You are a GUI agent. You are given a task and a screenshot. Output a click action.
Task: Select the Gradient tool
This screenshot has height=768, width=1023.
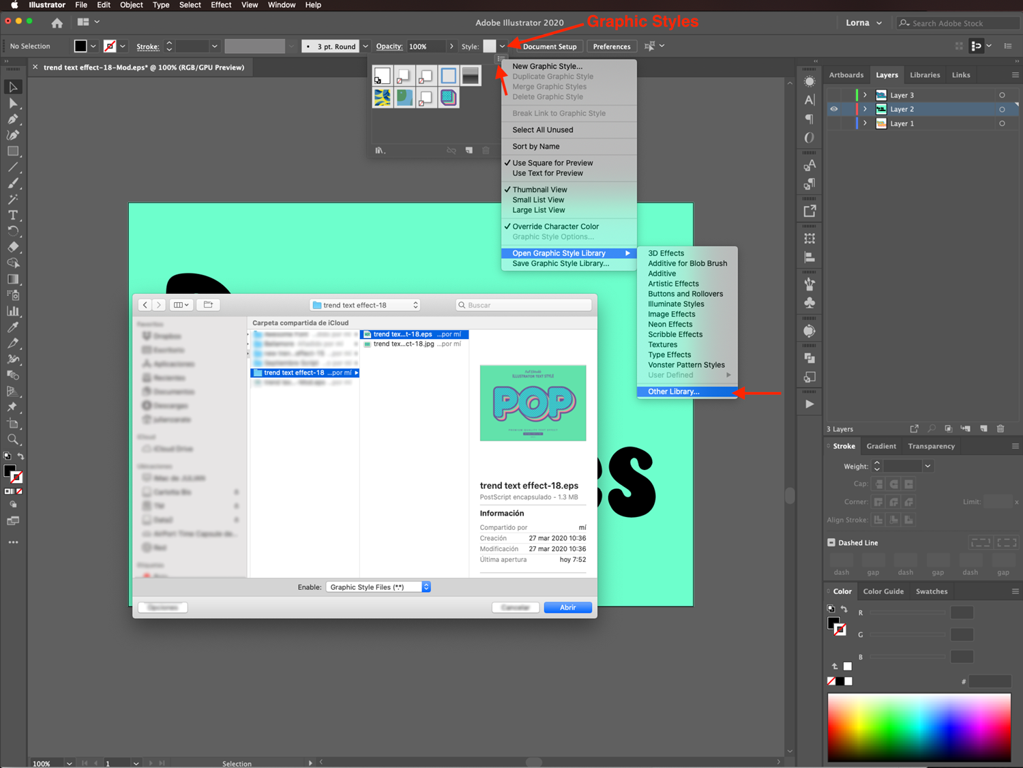click(x=13, y=279)
